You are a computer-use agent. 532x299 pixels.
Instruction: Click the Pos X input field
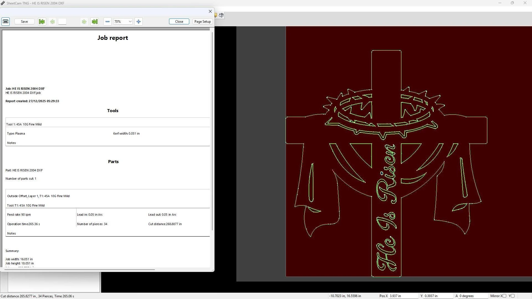point(403,296)
